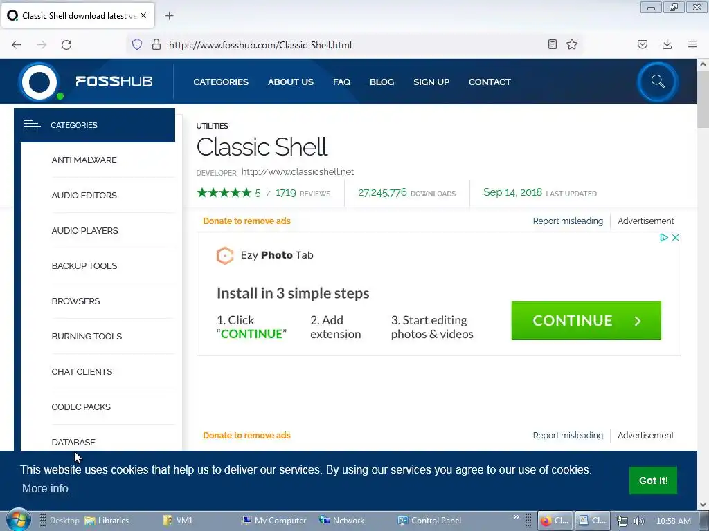
Task: Select AUDIO EDITORS category
Action: 84,196
